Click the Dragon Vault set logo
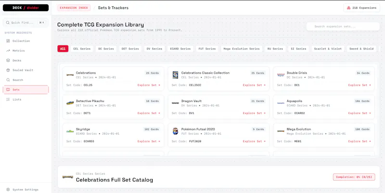Image resolution: width=385 pixels, height=193 pixels. (175, 103)
